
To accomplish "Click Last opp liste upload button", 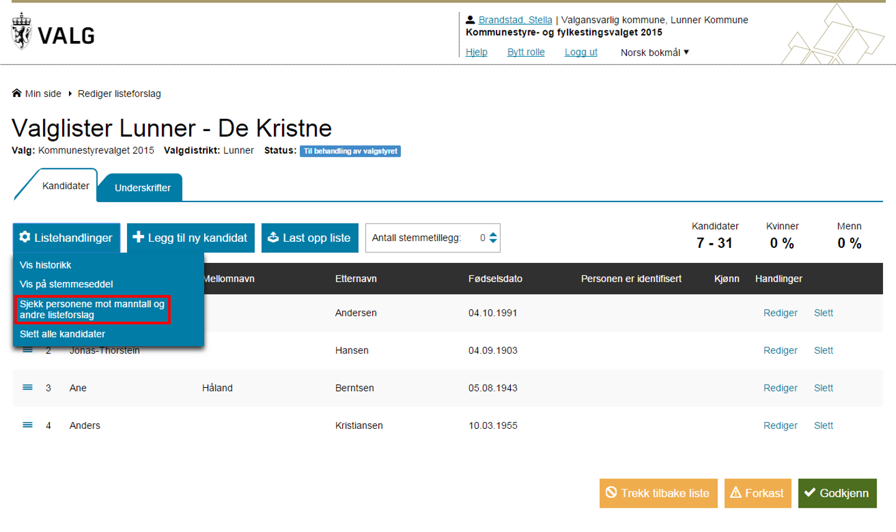I will click(x=309, y=237).
